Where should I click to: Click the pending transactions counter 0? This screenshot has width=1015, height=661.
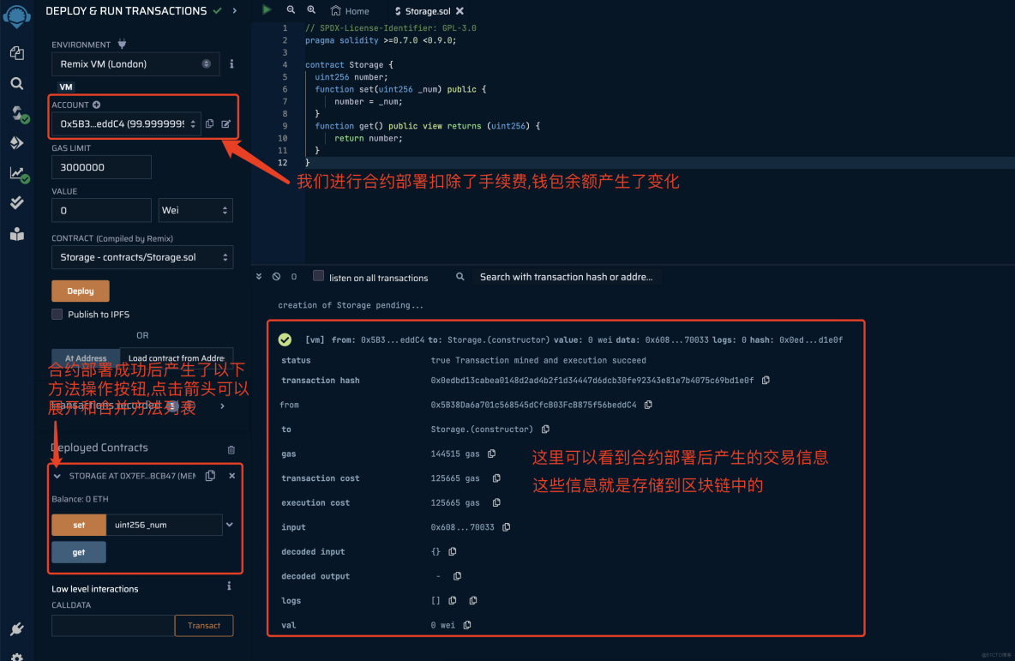(294, 276)
